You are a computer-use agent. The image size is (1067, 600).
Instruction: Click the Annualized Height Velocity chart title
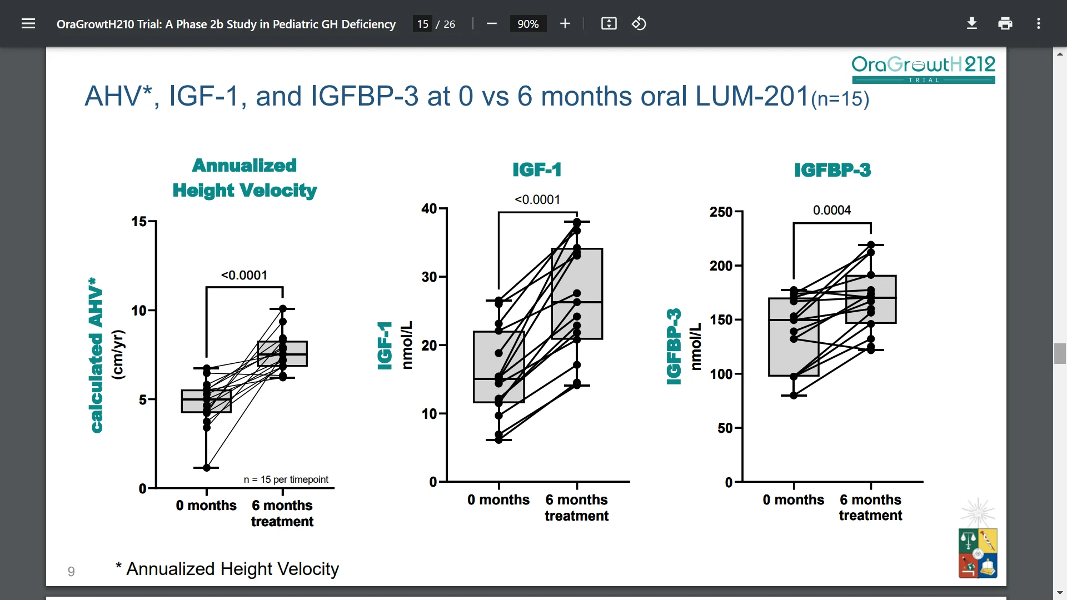pos(245,178)
